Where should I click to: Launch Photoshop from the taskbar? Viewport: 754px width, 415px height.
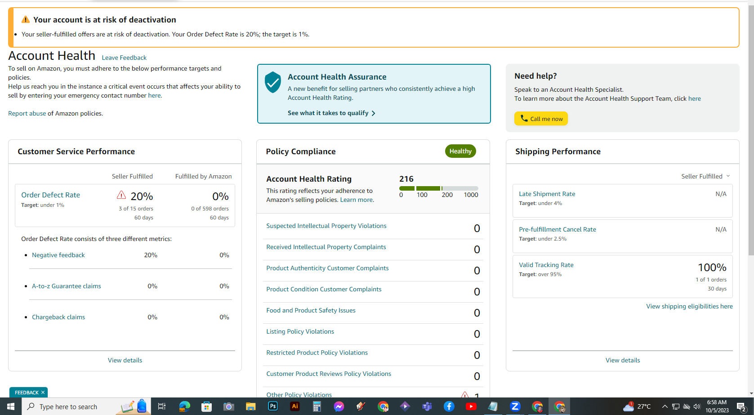(x=272, y=406)
